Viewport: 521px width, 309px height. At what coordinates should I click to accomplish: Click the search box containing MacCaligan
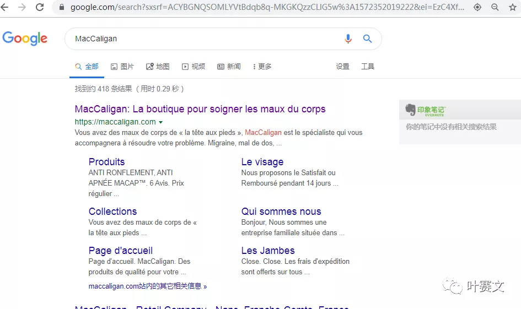204,39
